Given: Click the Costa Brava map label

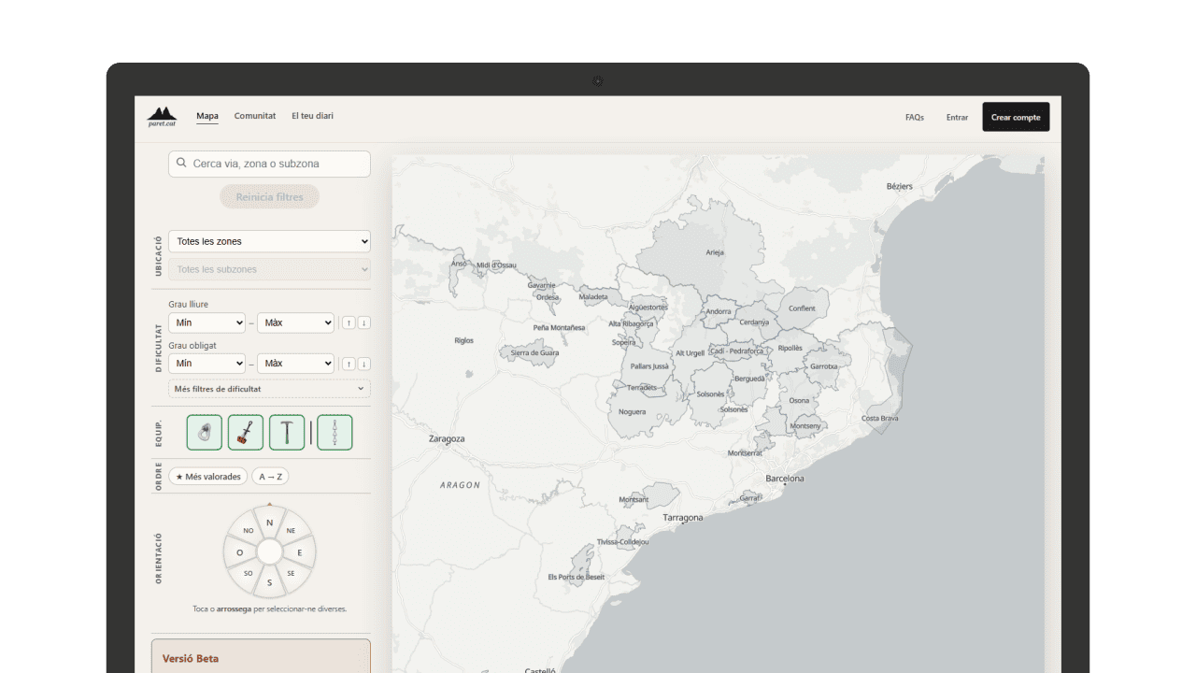Looking at the screenshot, I should point(879,418).
